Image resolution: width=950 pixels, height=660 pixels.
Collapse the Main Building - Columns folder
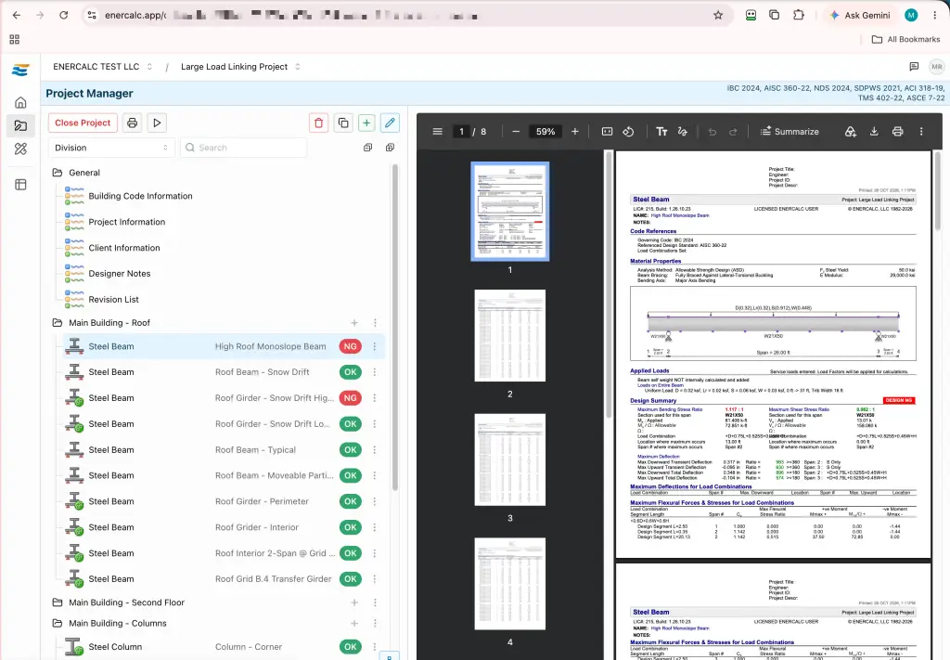point(57,623)
